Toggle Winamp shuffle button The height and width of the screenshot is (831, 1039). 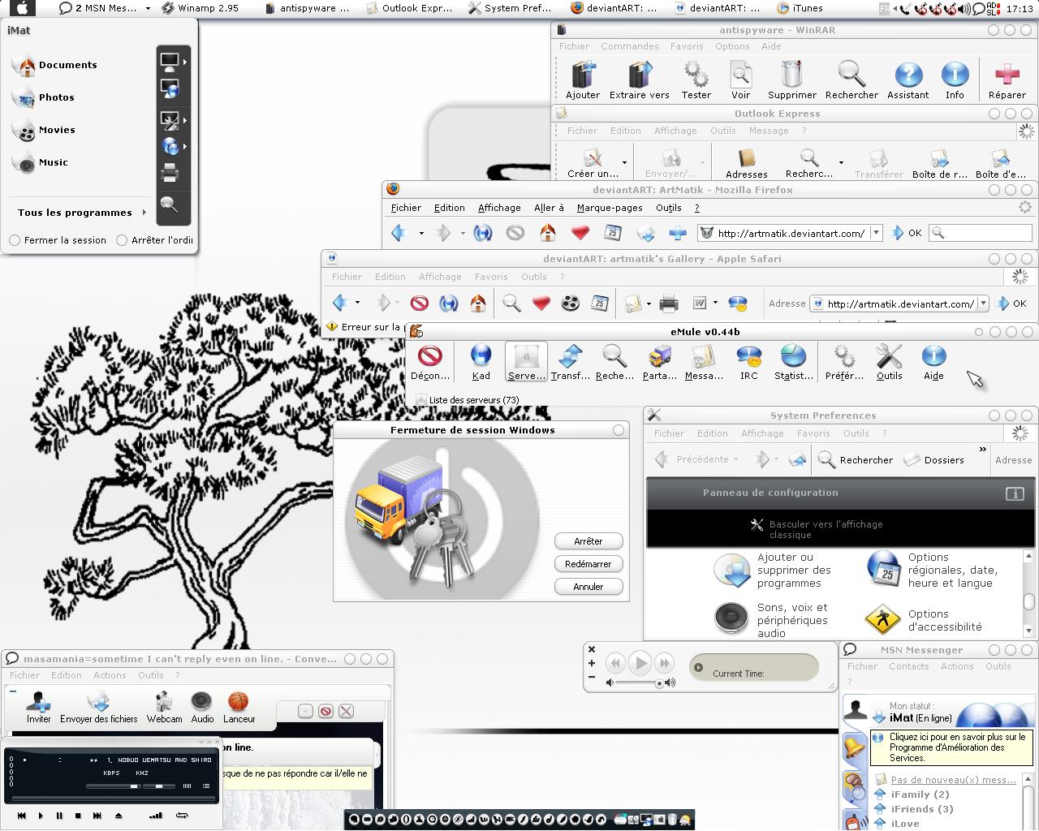pos(155,816)
